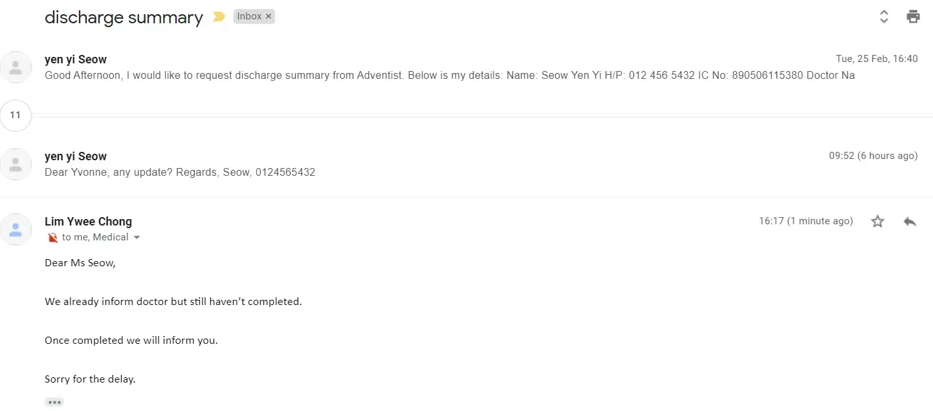Remove the Inbox label with the ×
This screenshot has height=411, width=933.
point(269,17)
